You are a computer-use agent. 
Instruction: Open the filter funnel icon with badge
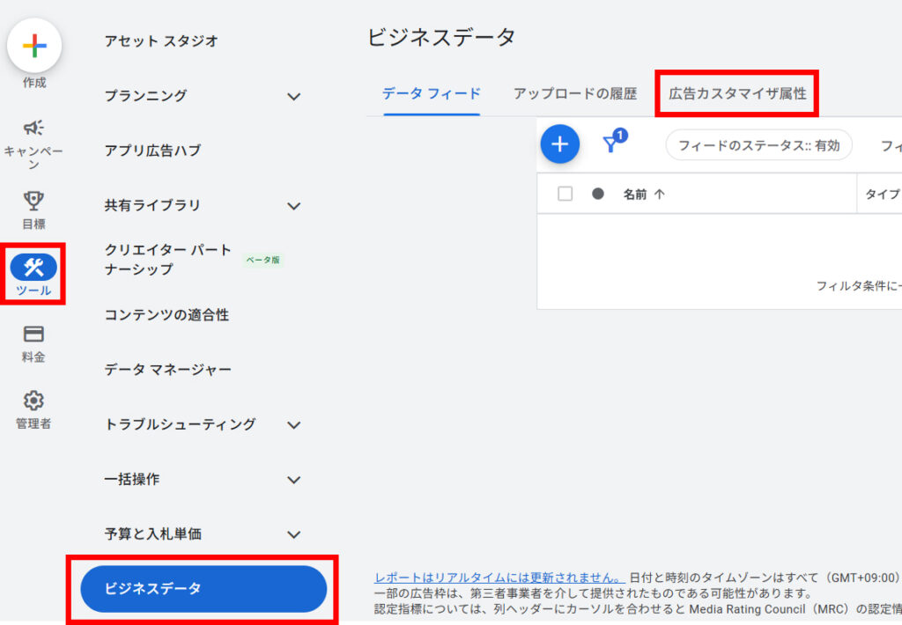point(610,144)
